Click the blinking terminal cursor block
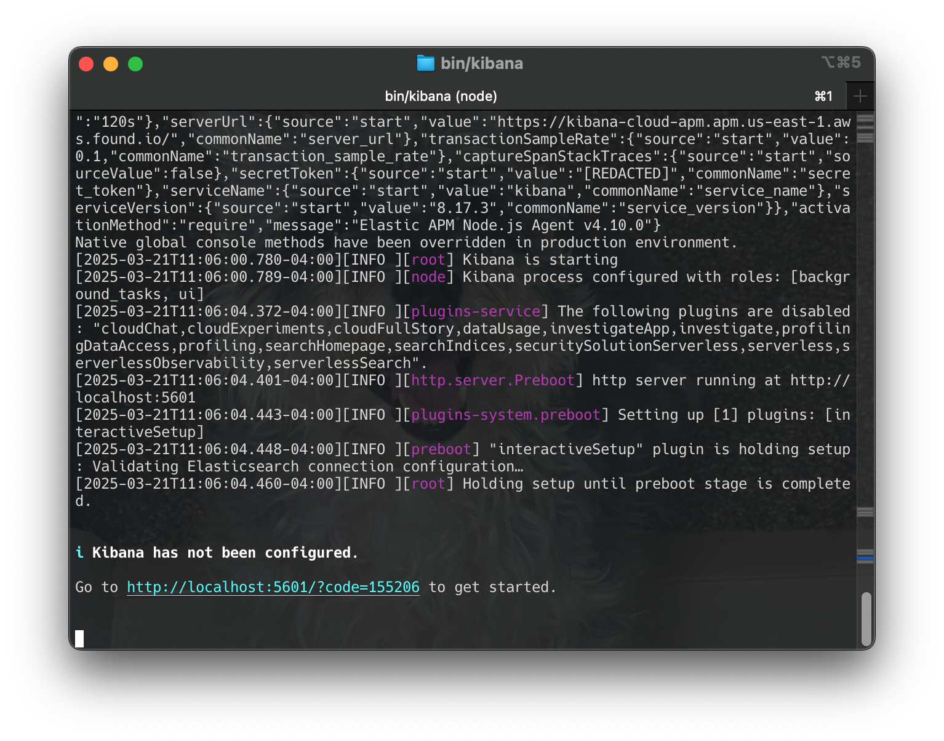 79,638
